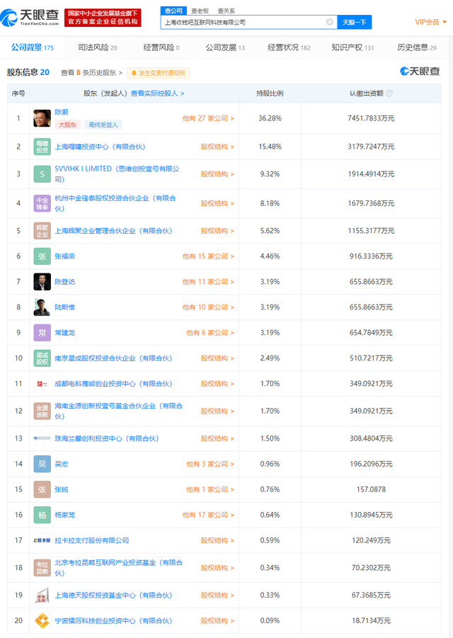Expand 股权结构 for 上海德天股权投资基金中心
The height and width of the screenshot is (638, 453).
click(x=217, y=595)
